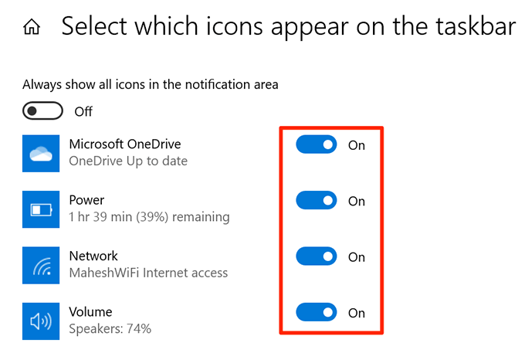Go back to Settings home
Viewport: 525px width, 353px height.
[x=32, y=28]
